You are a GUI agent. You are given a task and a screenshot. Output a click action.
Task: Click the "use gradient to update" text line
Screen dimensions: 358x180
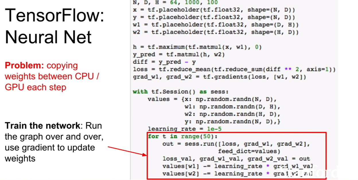[50, 148]
